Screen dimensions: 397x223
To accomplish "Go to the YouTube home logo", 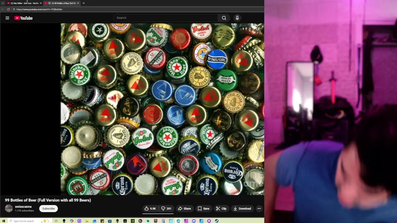I will tap(23, 18).
